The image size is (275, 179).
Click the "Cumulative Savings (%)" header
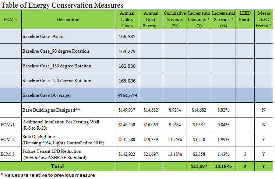pyautogui.click(x=175, y=20)
